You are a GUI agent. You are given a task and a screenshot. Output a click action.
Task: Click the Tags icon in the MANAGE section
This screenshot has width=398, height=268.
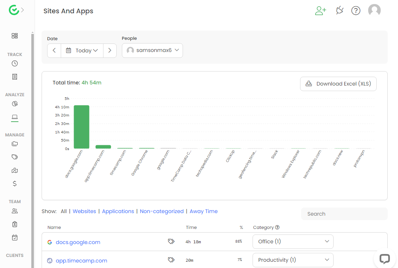coord(15,157)
